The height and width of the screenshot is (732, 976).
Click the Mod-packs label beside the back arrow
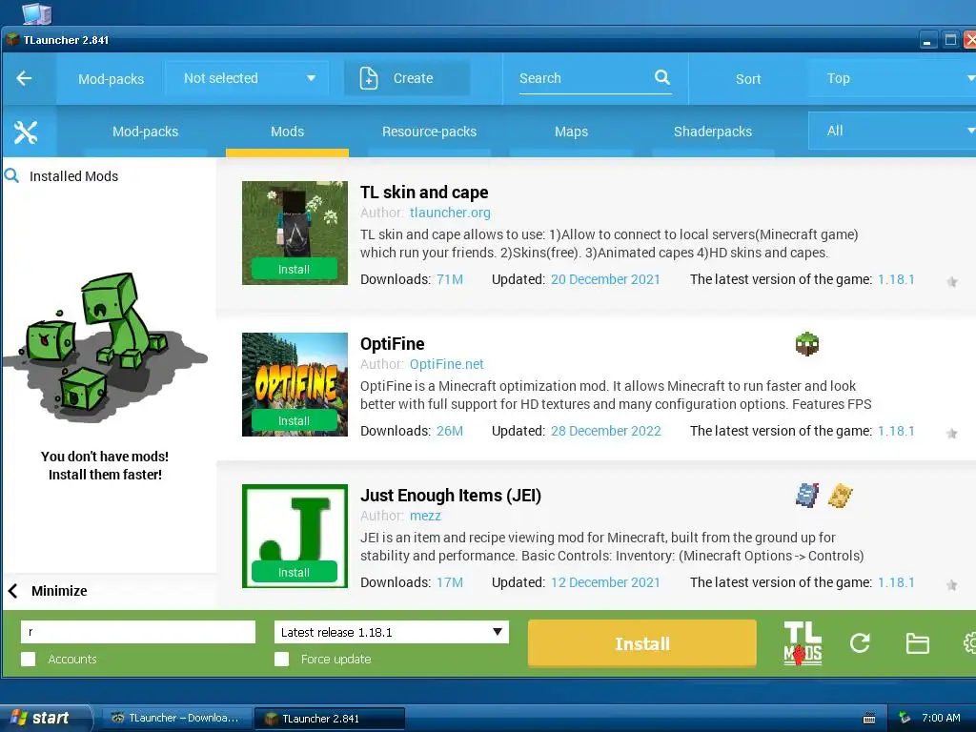tap(111, 79)
